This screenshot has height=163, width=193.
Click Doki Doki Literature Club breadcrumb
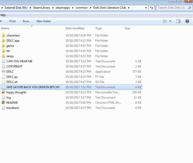(110, 8)
